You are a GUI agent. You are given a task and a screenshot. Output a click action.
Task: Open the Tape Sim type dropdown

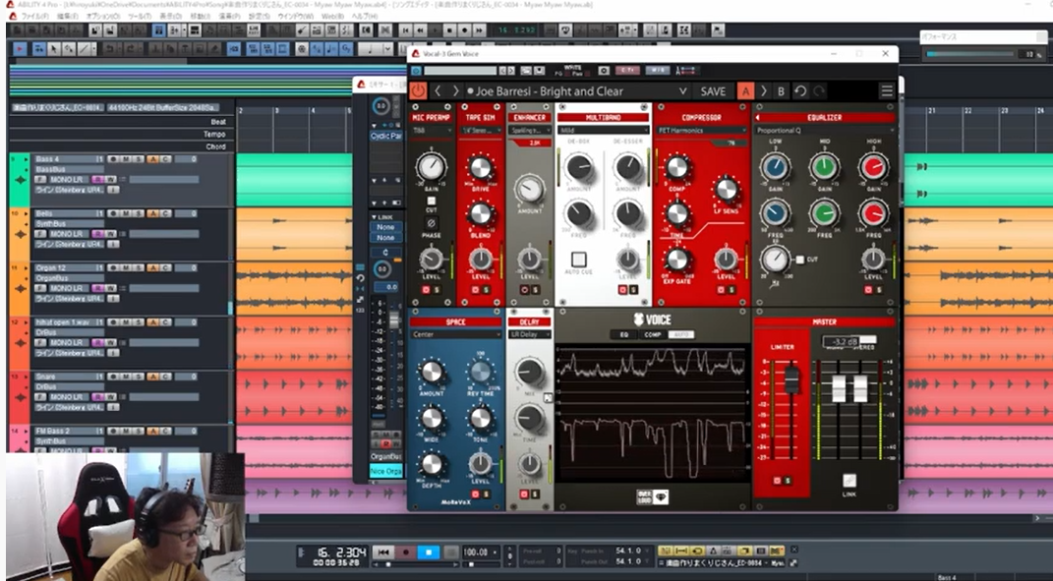[481, 131]
